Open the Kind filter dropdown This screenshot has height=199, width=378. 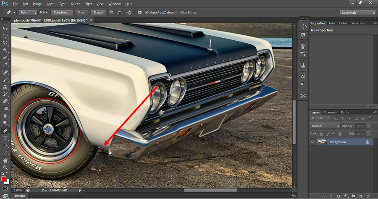pyautogui.click(x=320, y=118)
